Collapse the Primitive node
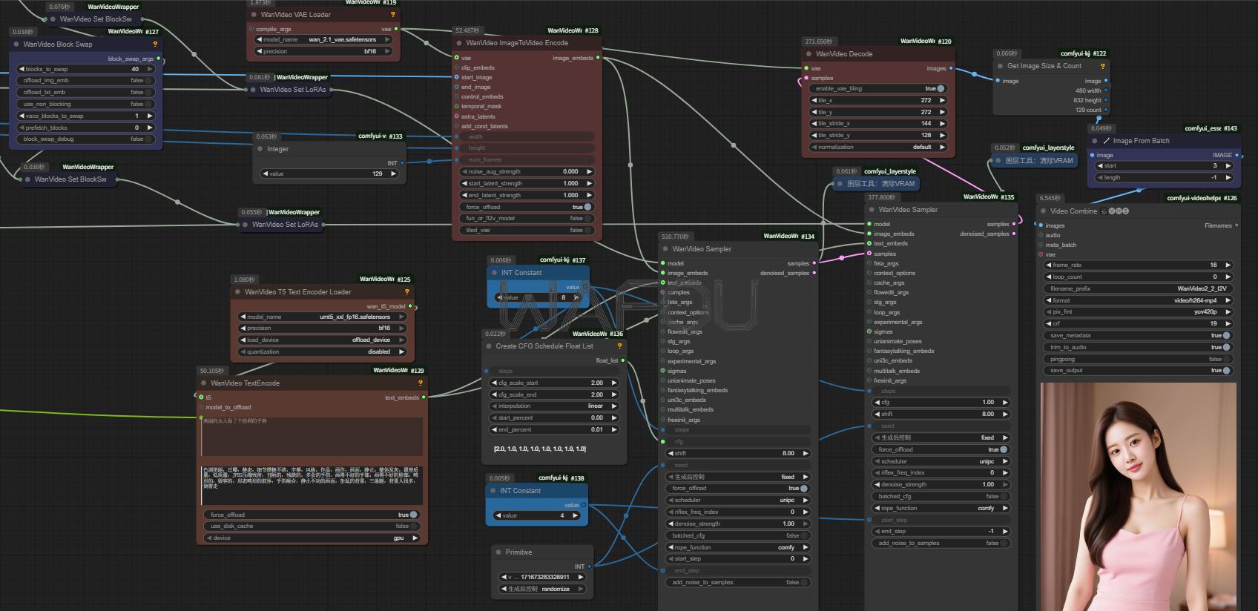Viewport: 1258px width, 611px height. 498,552
